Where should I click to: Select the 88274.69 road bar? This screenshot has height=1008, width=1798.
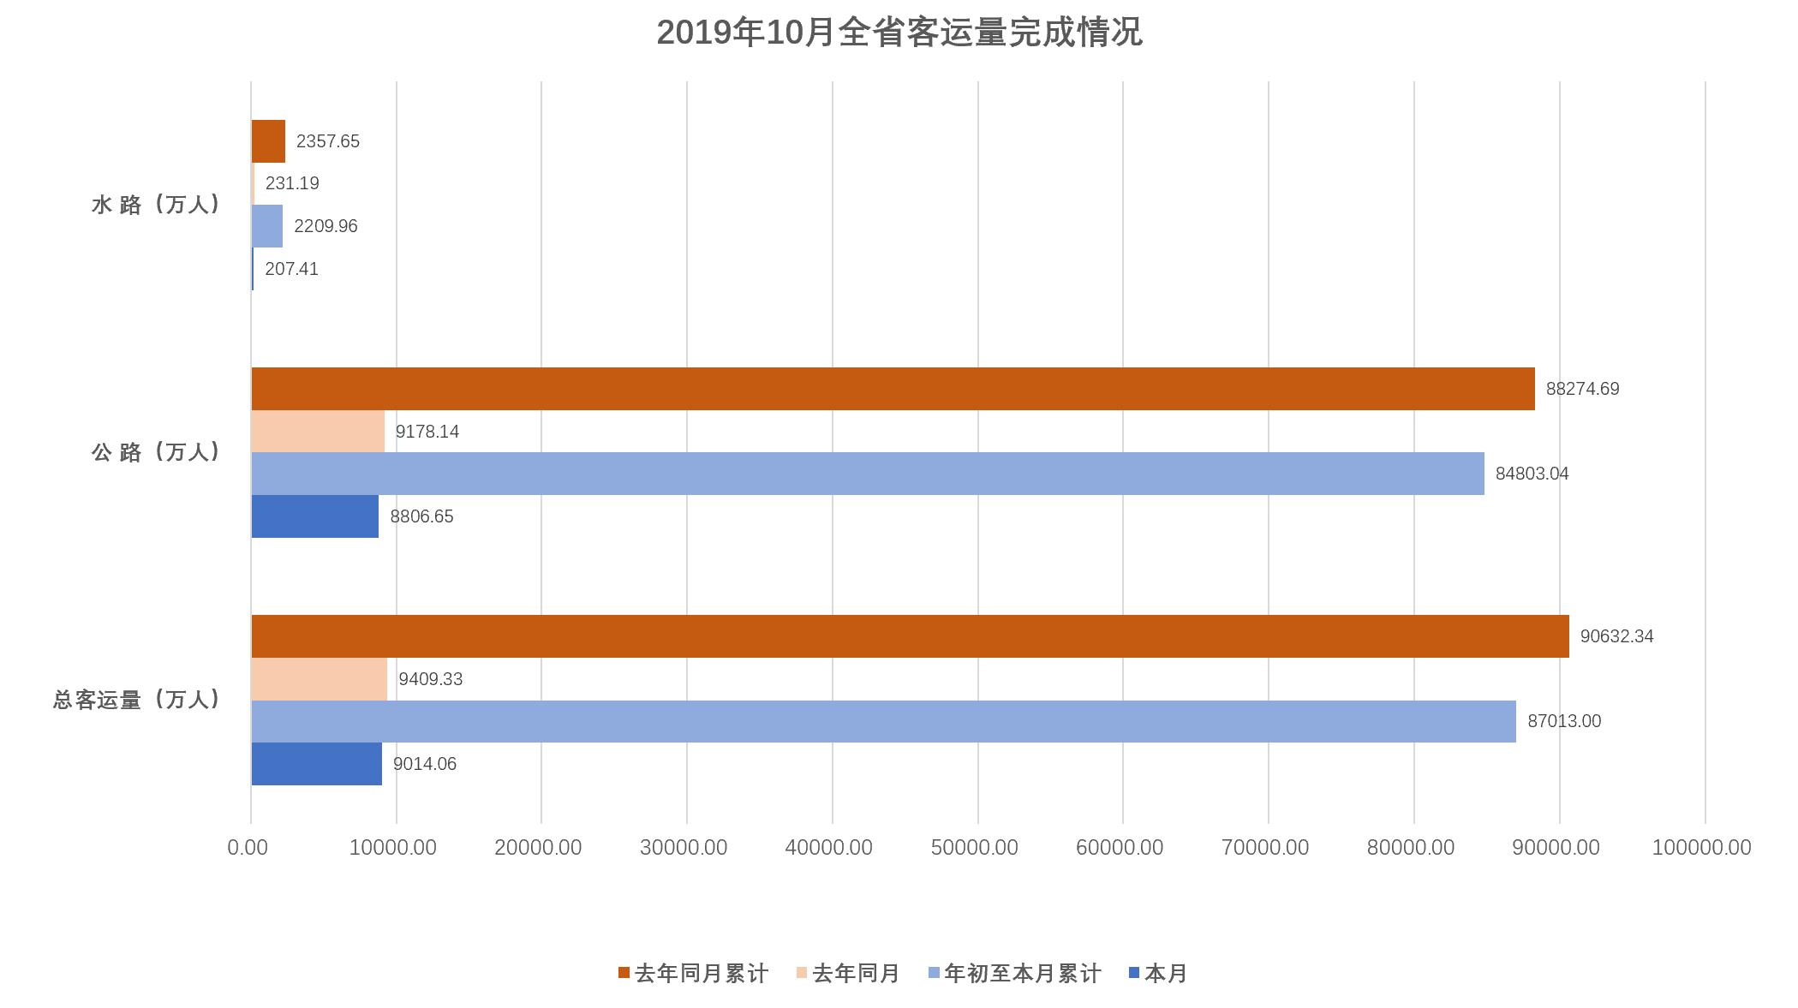(x=893, y=389)
